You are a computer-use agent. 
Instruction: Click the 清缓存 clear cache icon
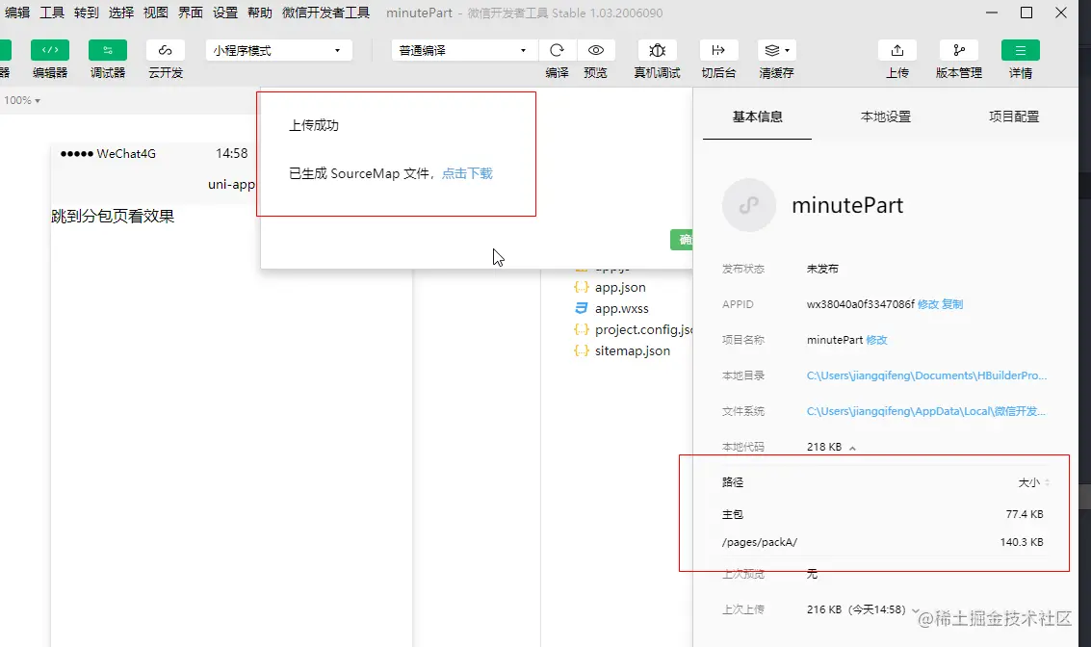pyautogui.click(x=771, y=50)
